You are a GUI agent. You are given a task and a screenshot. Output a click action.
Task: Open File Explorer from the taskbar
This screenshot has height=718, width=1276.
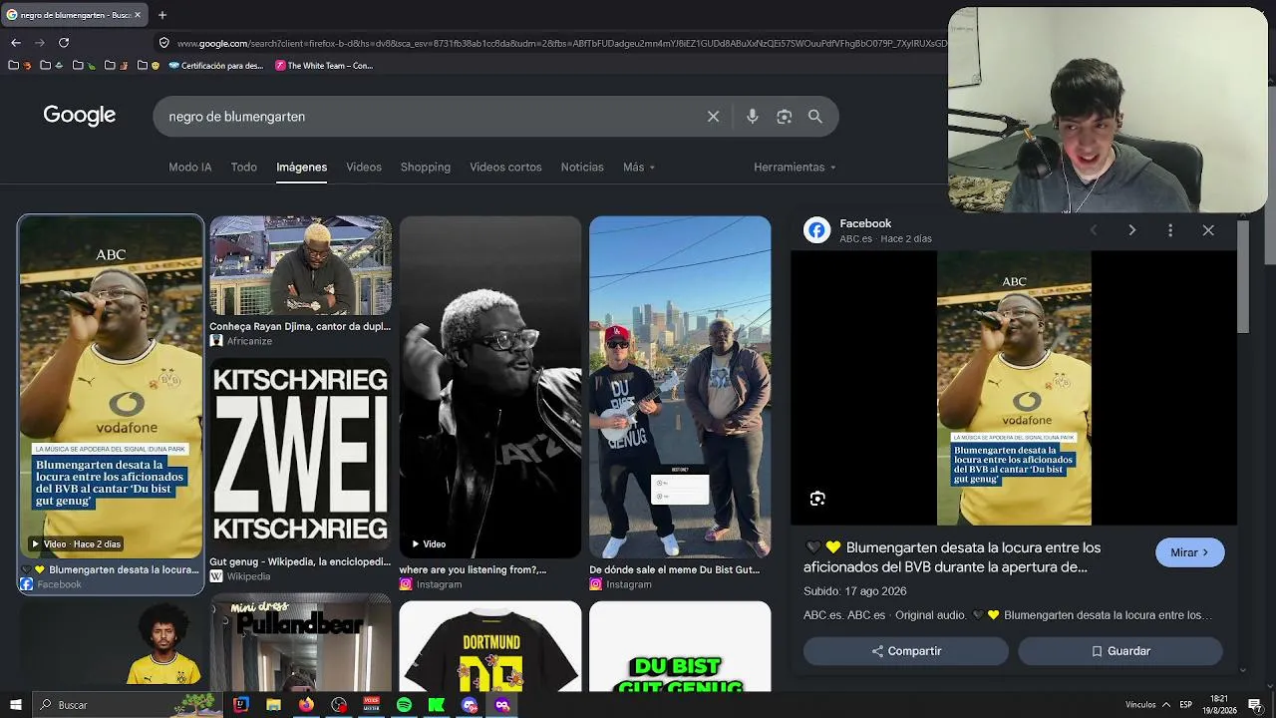273,705
